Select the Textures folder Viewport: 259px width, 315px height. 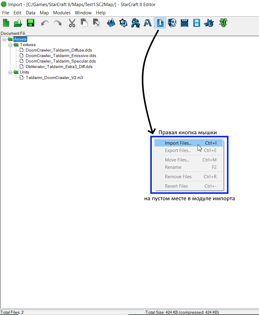click(x=28, y=45)
